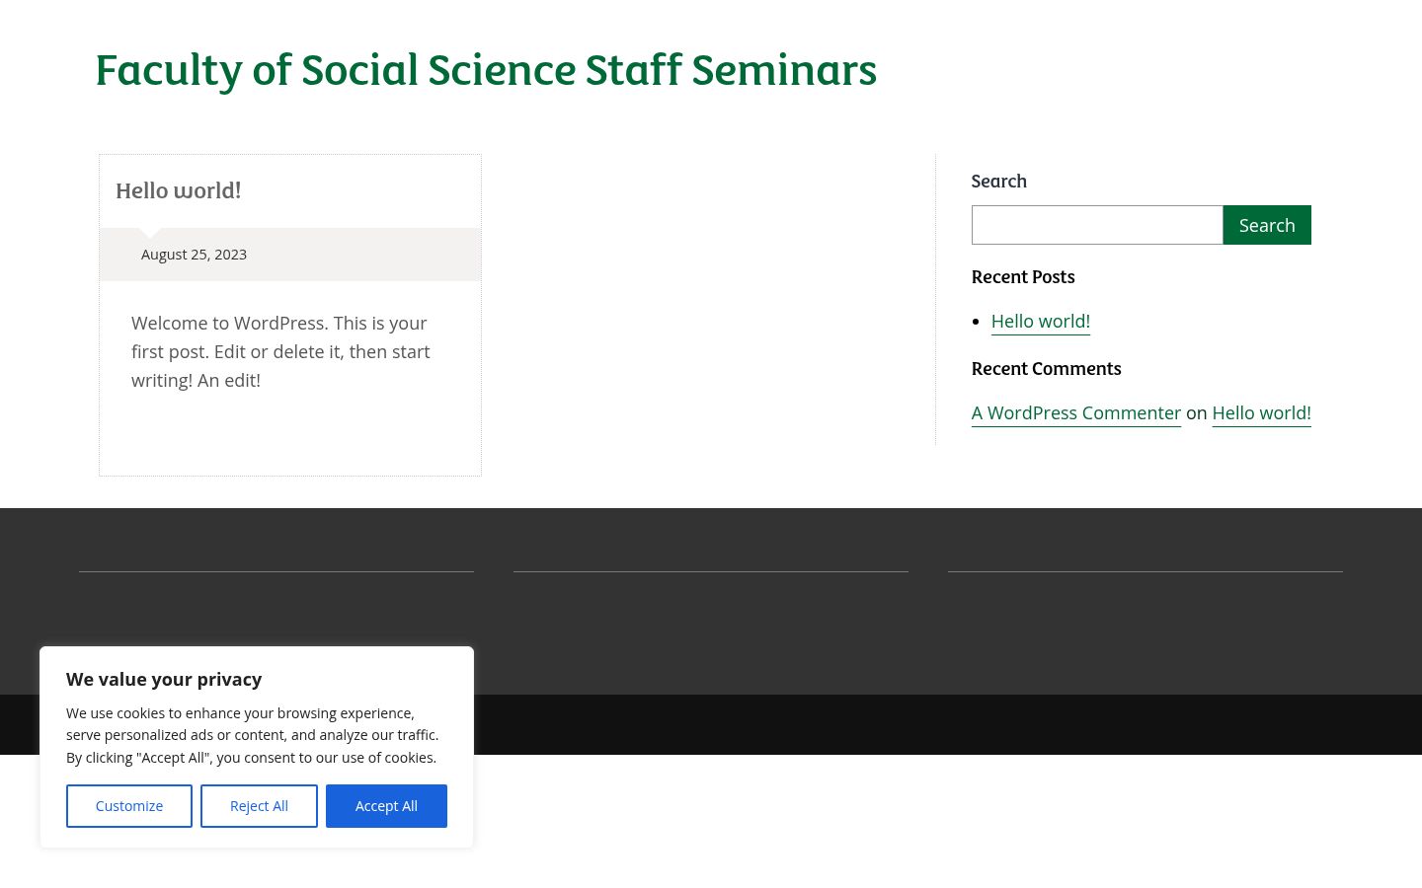
Task: Click the Search widget heading label
Action: pyautogui.click(x=999, y=182)
